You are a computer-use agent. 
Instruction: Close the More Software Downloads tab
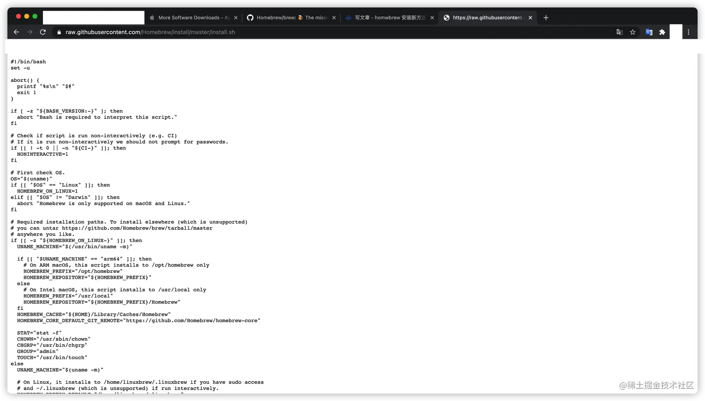click(236, 17)
